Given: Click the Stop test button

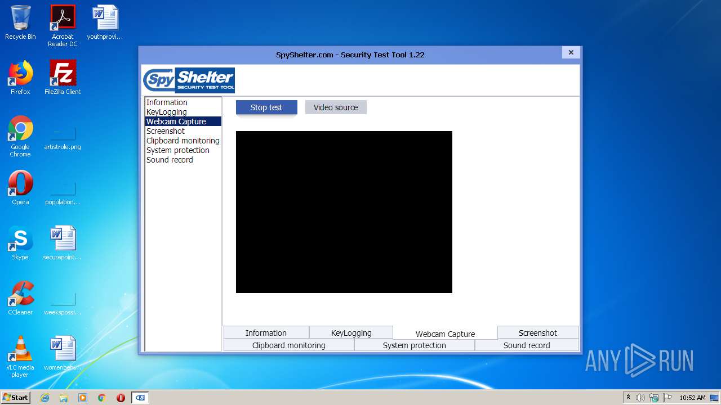Looking at the screenshot, I should [266, 107].
